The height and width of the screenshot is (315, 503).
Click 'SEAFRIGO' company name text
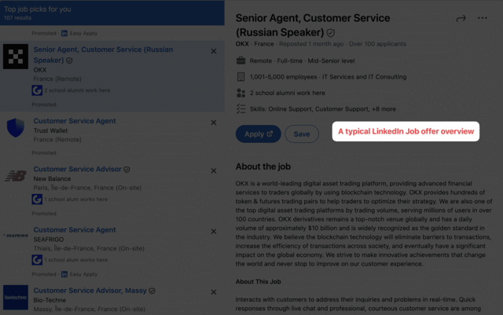tap(49, 240)
